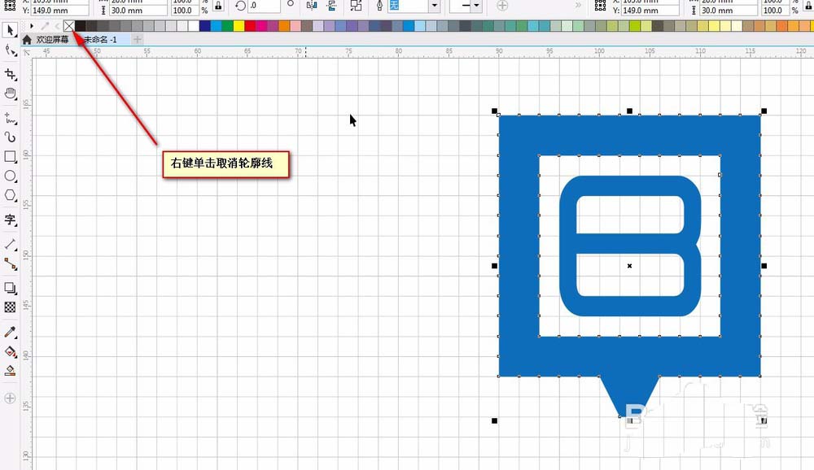
Task: Toggle the lock ratio padlock at right edge
Action: [x=809, y=6]
